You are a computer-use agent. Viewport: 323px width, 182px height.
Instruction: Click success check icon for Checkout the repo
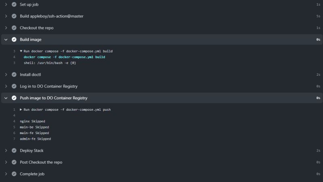14,28
